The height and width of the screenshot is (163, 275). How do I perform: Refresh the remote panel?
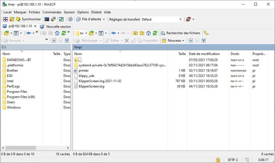(155, 33)
